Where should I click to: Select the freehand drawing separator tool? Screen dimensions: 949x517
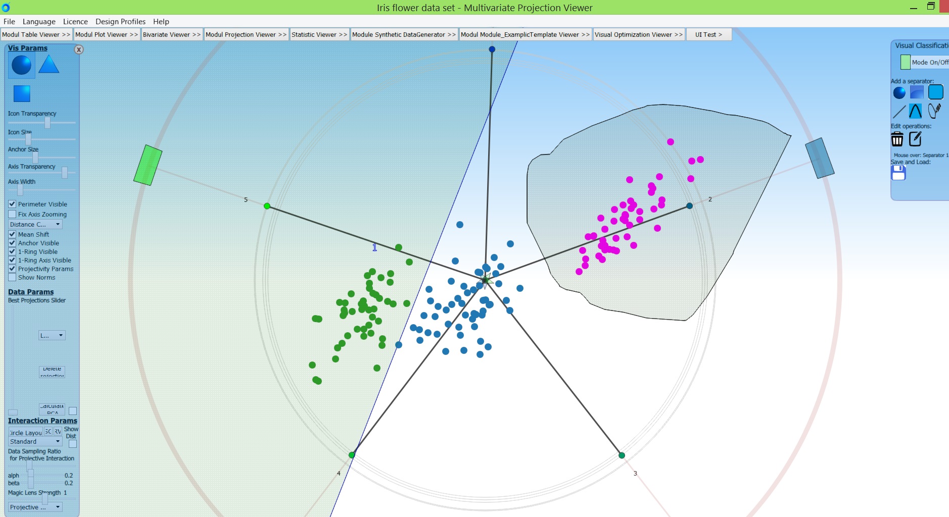coord(935,111)
